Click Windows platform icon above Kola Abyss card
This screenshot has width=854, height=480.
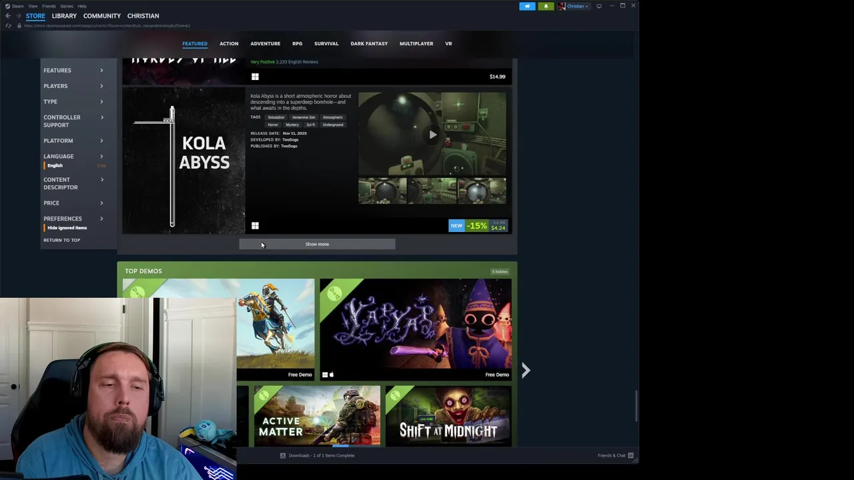click(255, 77)
